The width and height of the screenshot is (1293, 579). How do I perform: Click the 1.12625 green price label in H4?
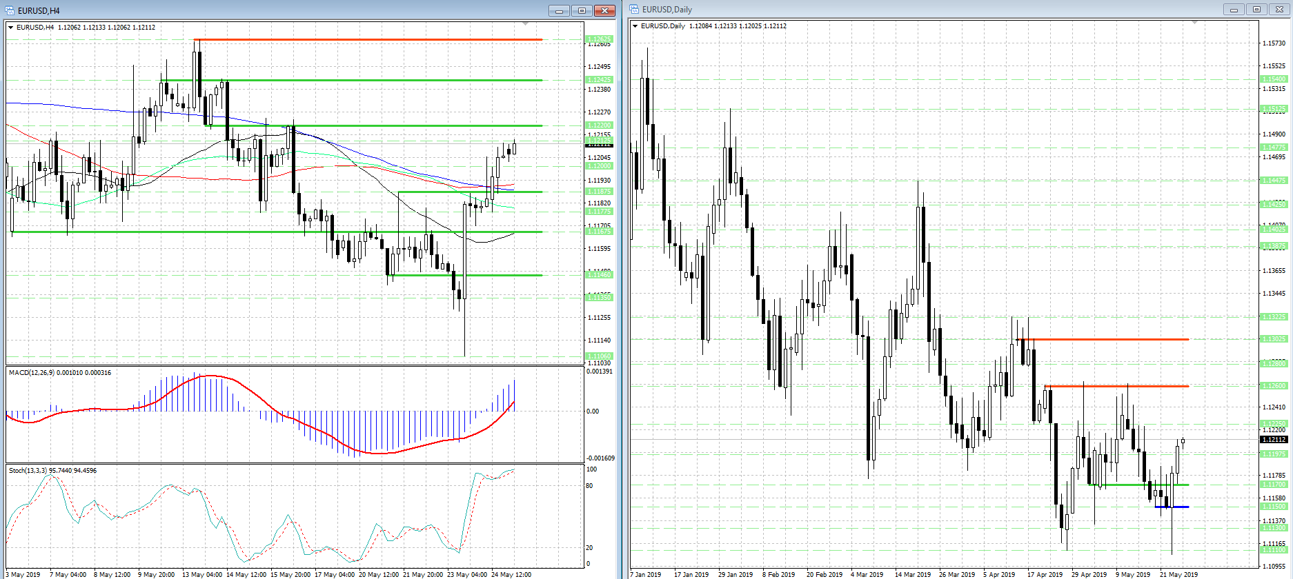pos(598,39)
